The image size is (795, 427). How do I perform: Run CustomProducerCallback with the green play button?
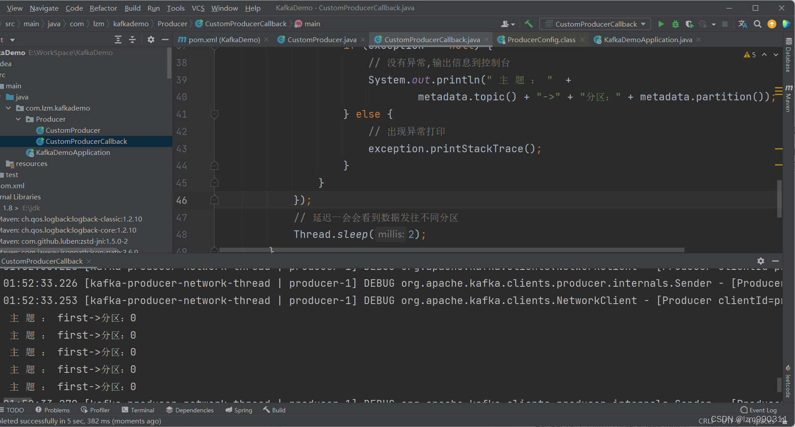click(x=661, y=24)
